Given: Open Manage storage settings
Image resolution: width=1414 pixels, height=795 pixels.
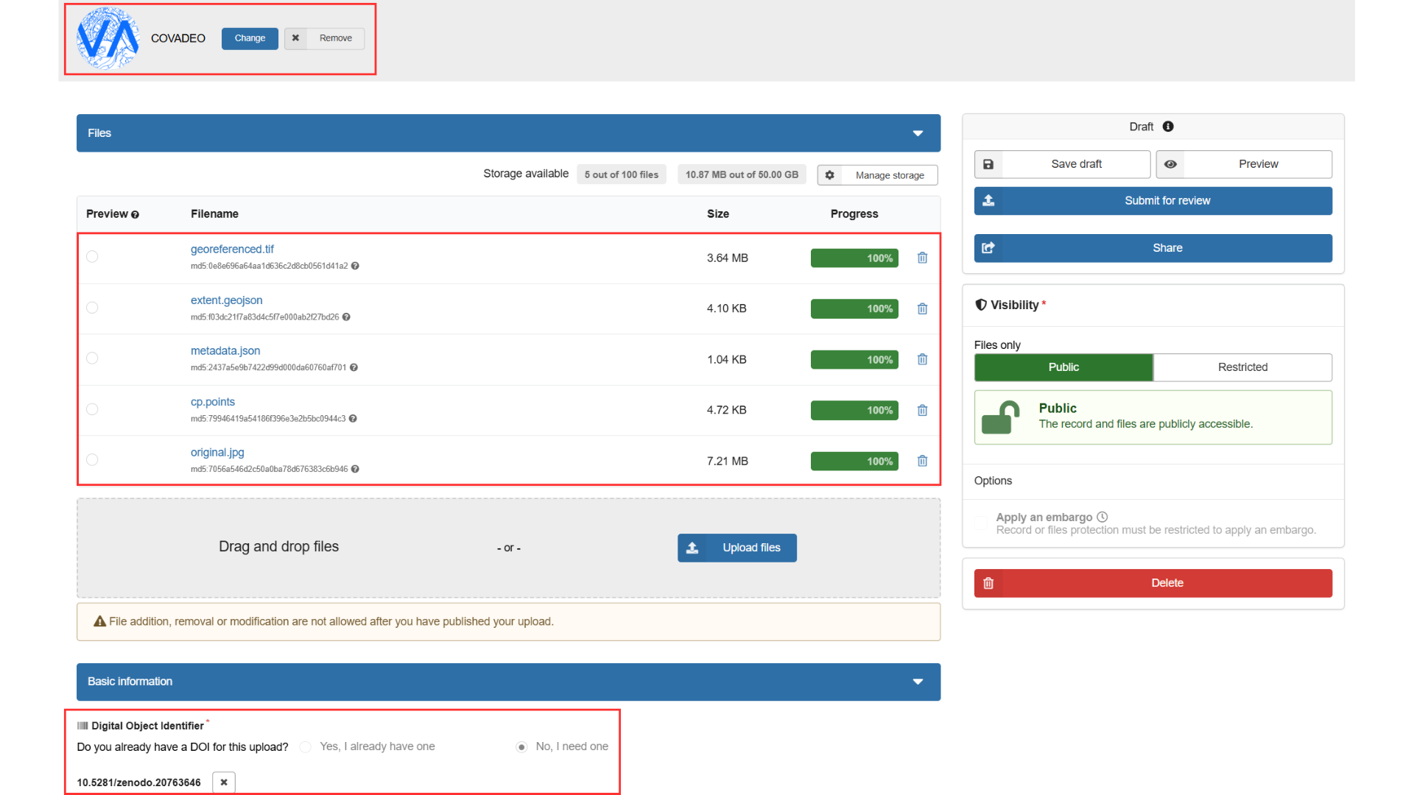Looking at the screenshot, I should click(877, 175).
